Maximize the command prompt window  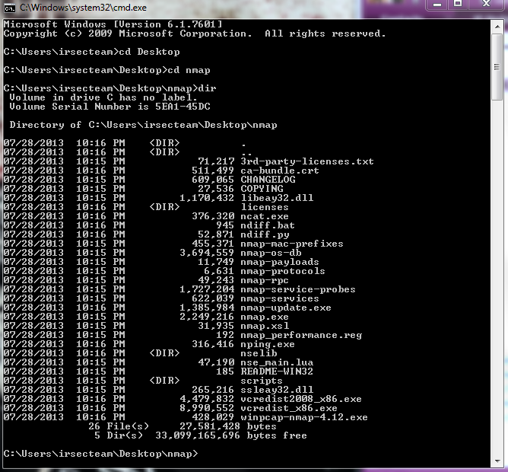(458, 5)
